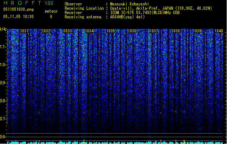This screenshot has width=227, height=144.
Task: Select the file name 0511051830.png
Action: coord(18,9)
